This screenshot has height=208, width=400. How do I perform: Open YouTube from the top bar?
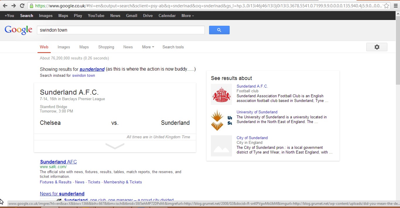click(x=96, y=16)
